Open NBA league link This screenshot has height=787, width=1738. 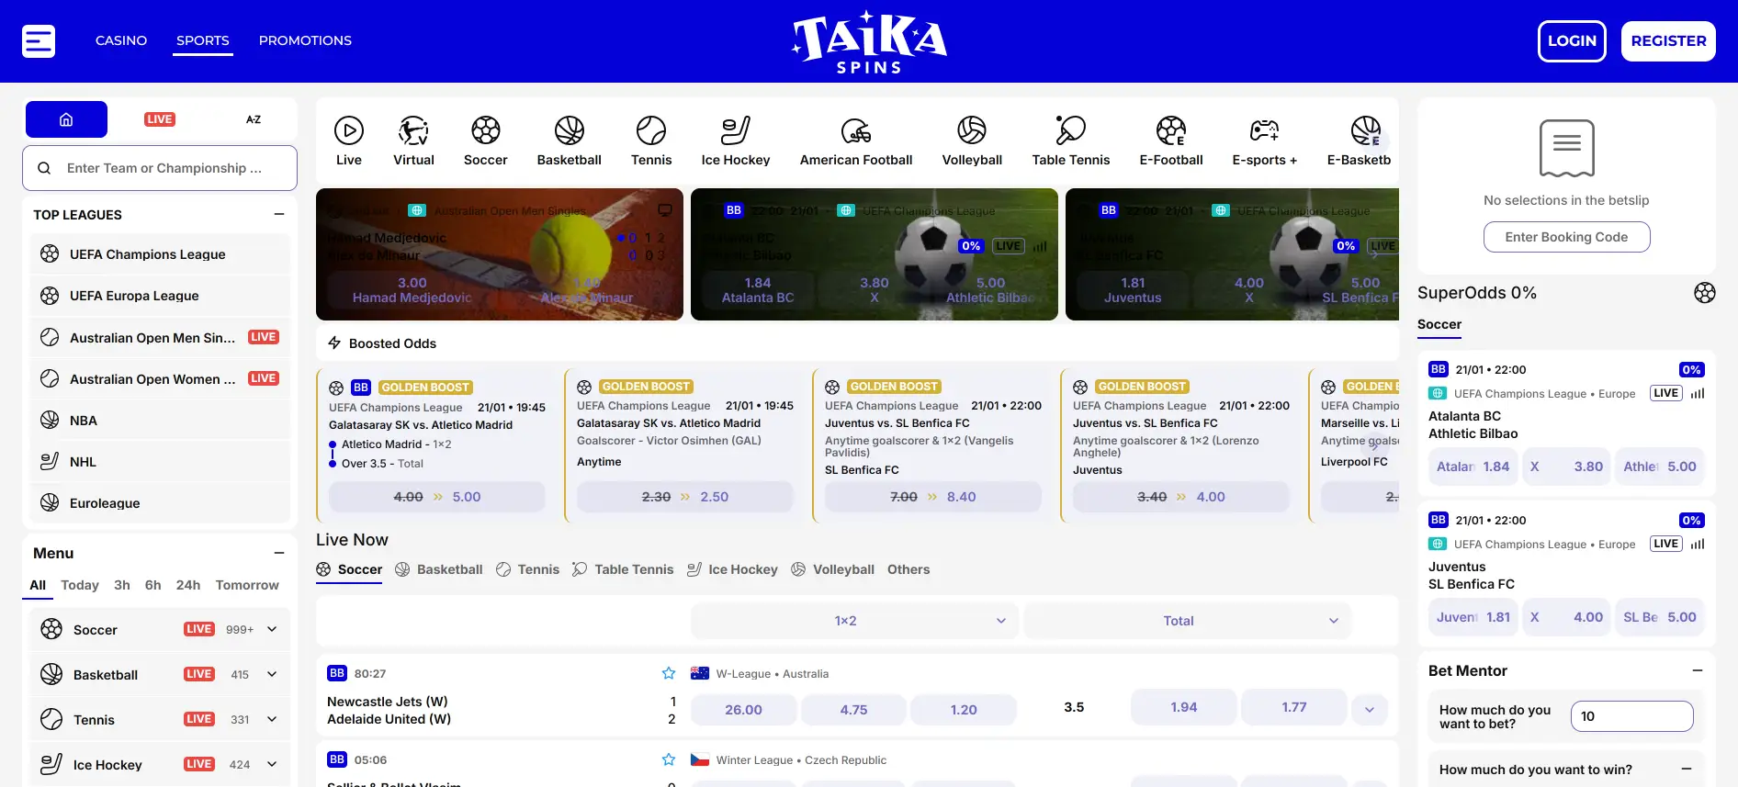160,420
